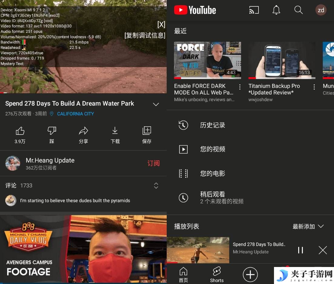Open the YouTube logo home link
This screenshot has height=284, width=334.
click(195, 10)
